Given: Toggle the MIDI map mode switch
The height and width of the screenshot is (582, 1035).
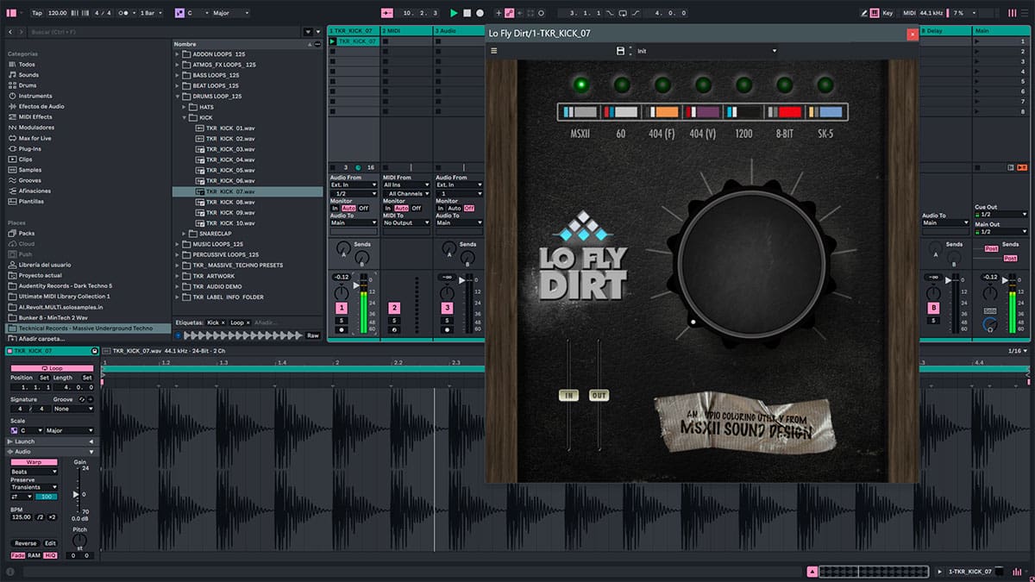Looking at the screenshot, I should coord(907,13).
